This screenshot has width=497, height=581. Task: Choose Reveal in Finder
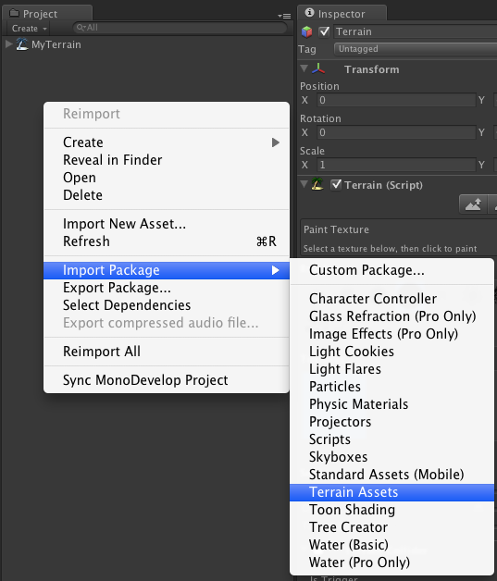pos(167,160)
